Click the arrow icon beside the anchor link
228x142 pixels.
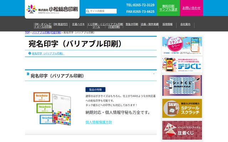(x=30, y=53)
